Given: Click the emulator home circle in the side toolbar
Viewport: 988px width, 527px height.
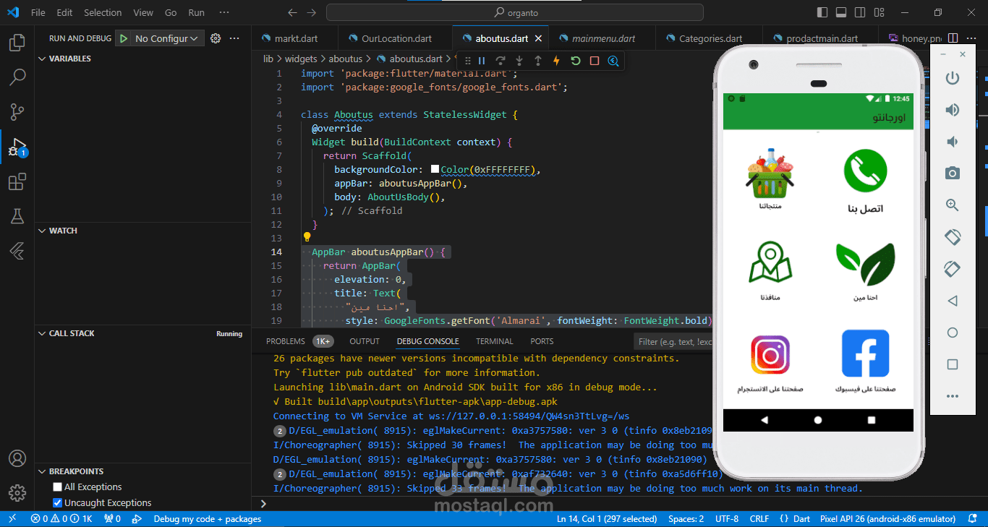Looking at the screenshot, I should point(953,333).
